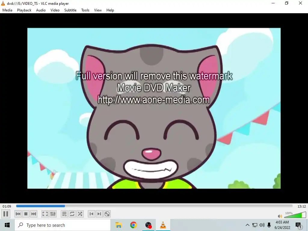Toggle fullscreen video mode

pyautogui.click(x=45, y=214)
